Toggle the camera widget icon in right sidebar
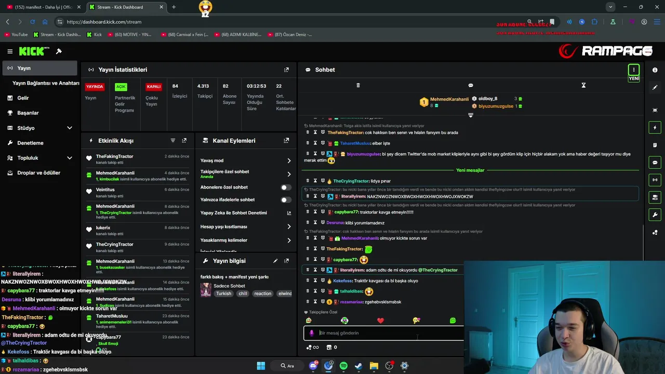665x374 pixels. click(x=655, y=197)
